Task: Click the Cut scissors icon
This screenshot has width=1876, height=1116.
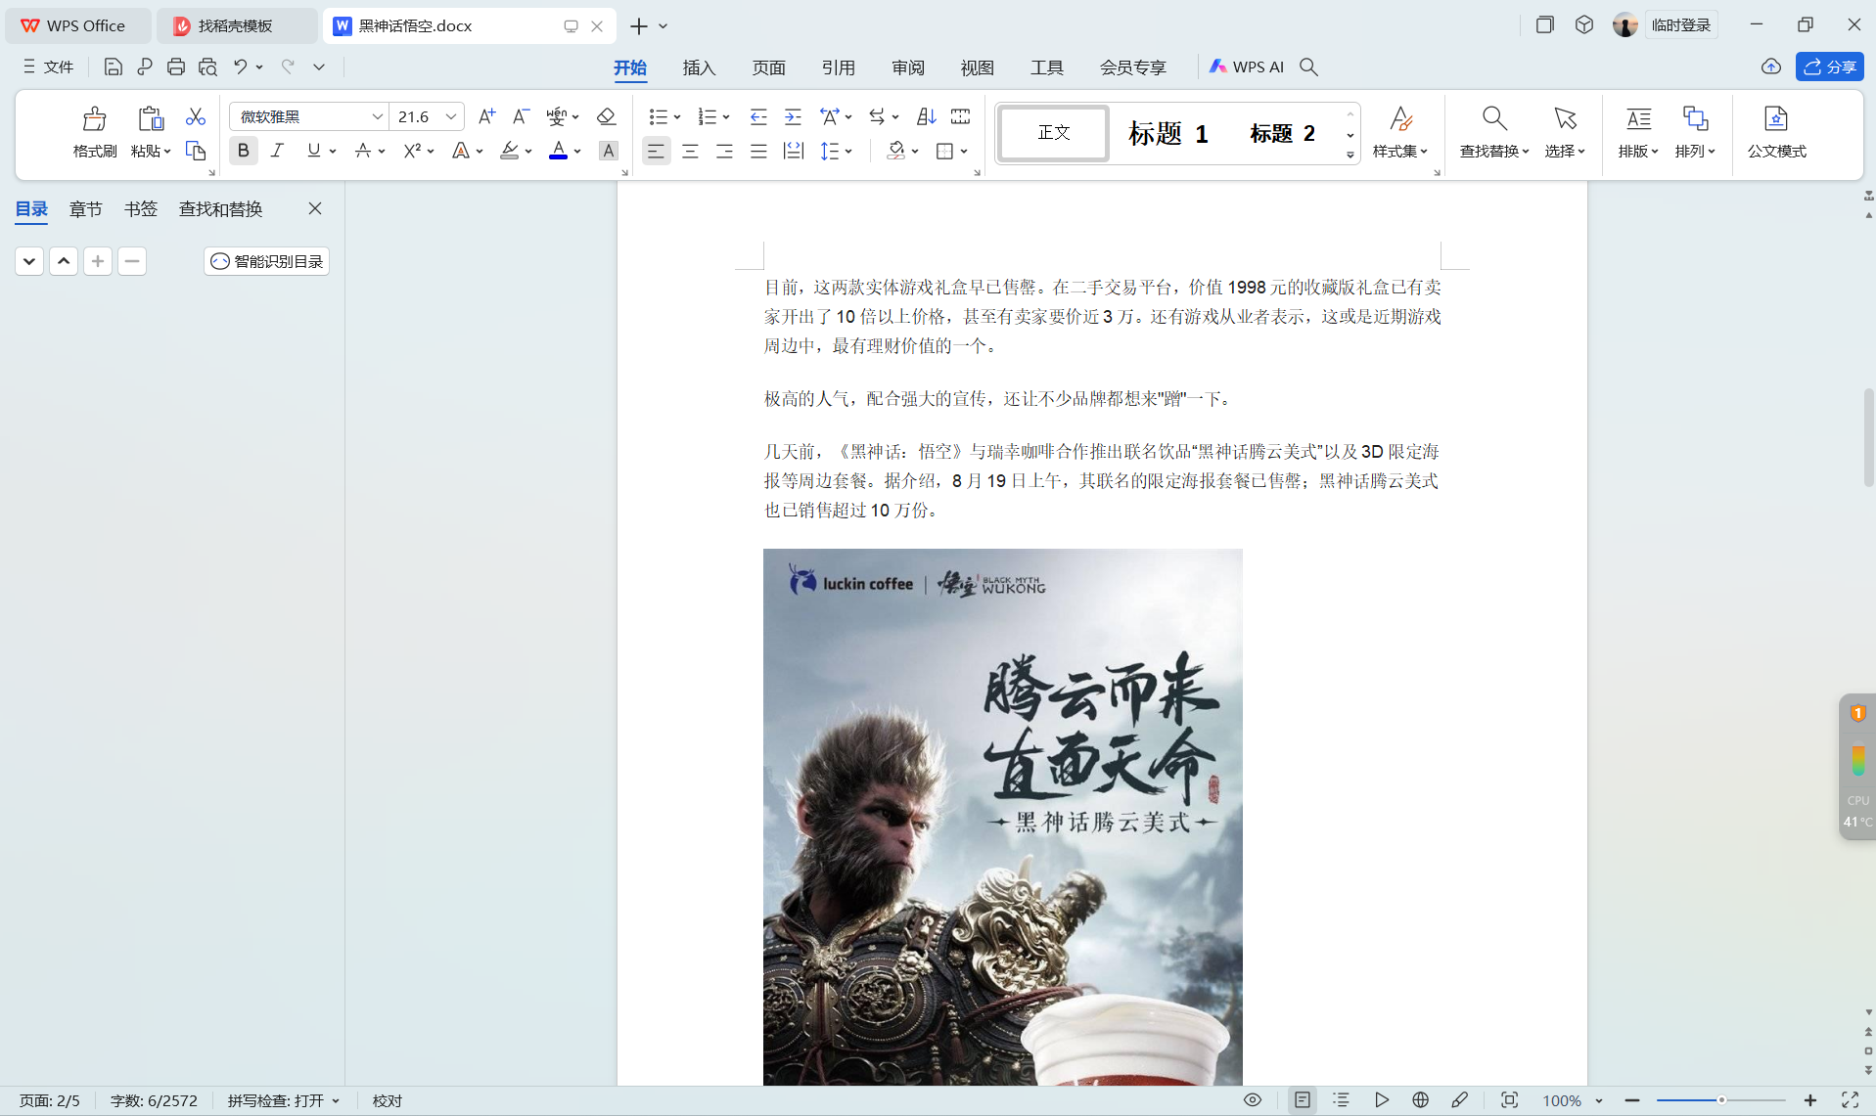Action: [x=196, y=116]
